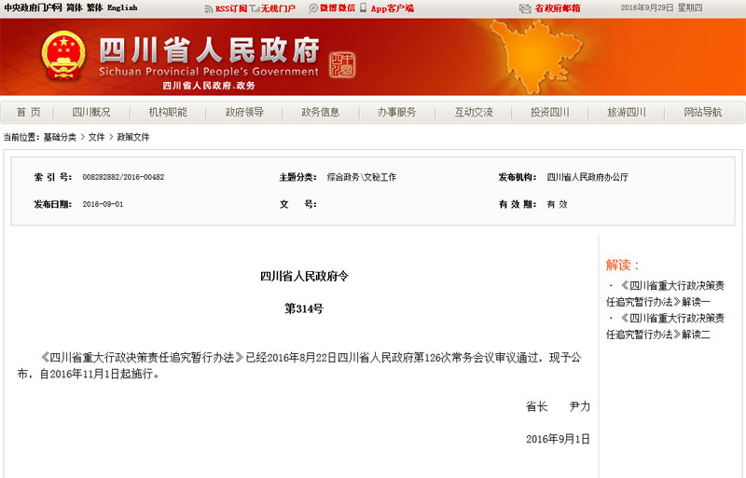
Task: Click 政策文件 in breadcrumb
Action: (x=133, y=137)
